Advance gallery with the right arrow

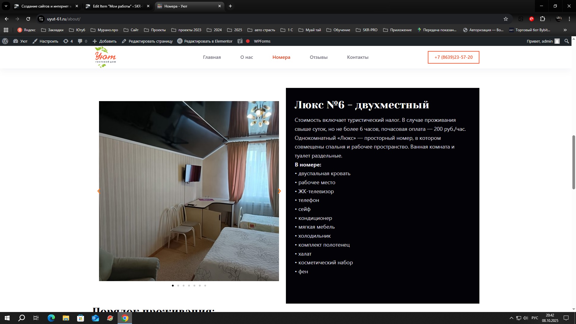tap(279, 191)
